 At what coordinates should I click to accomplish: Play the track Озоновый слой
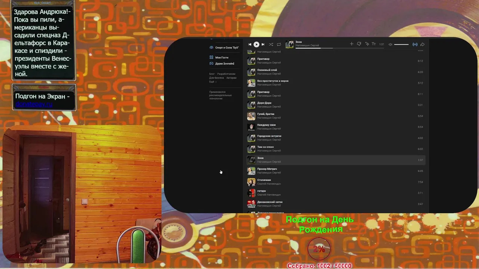(x=336, y=72)
